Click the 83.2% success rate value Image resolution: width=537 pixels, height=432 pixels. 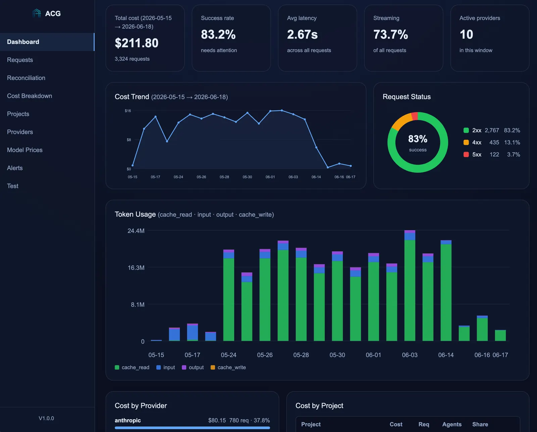point(218,35)
